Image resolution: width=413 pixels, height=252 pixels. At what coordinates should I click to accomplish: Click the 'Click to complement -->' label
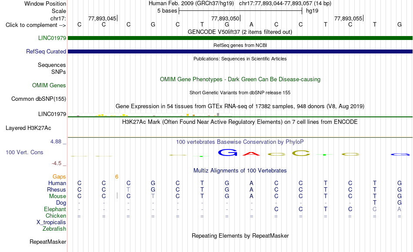coord(36,25)
